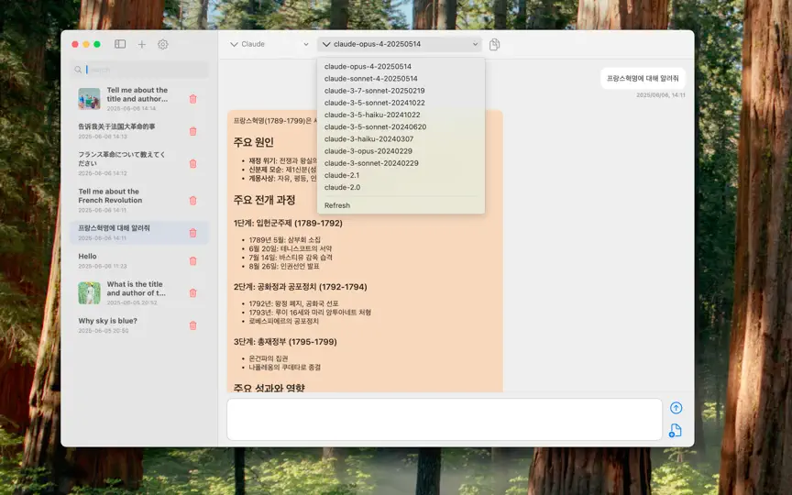Start a new chat with plus icon

click(142, 44)
